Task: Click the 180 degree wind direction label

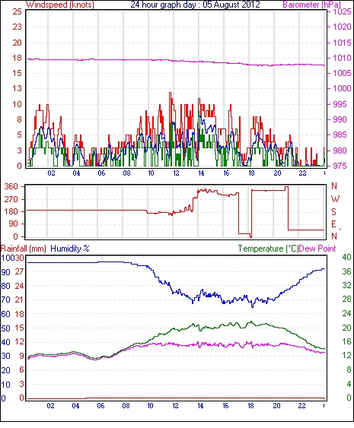Action: click(11, 211)
